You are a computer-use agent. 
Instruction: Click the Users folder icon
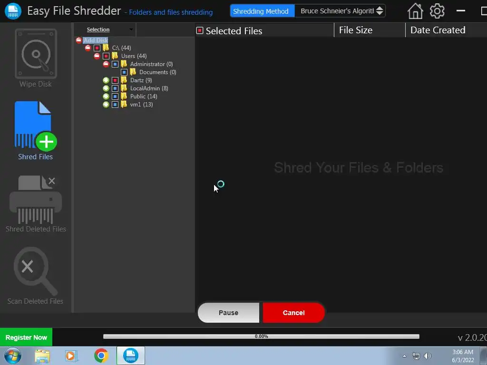pos(115,56)
